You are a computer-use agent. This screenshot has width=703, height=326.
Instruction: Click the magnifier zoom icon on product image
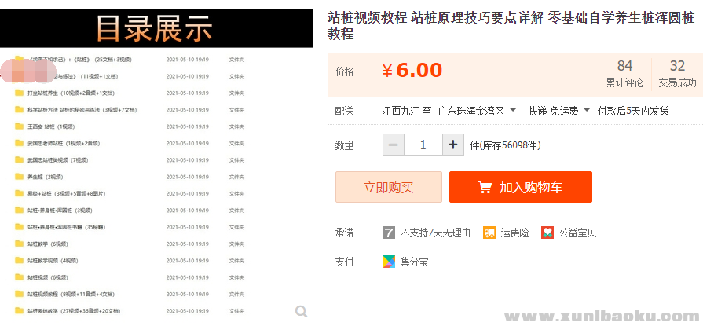pos(301,312)
